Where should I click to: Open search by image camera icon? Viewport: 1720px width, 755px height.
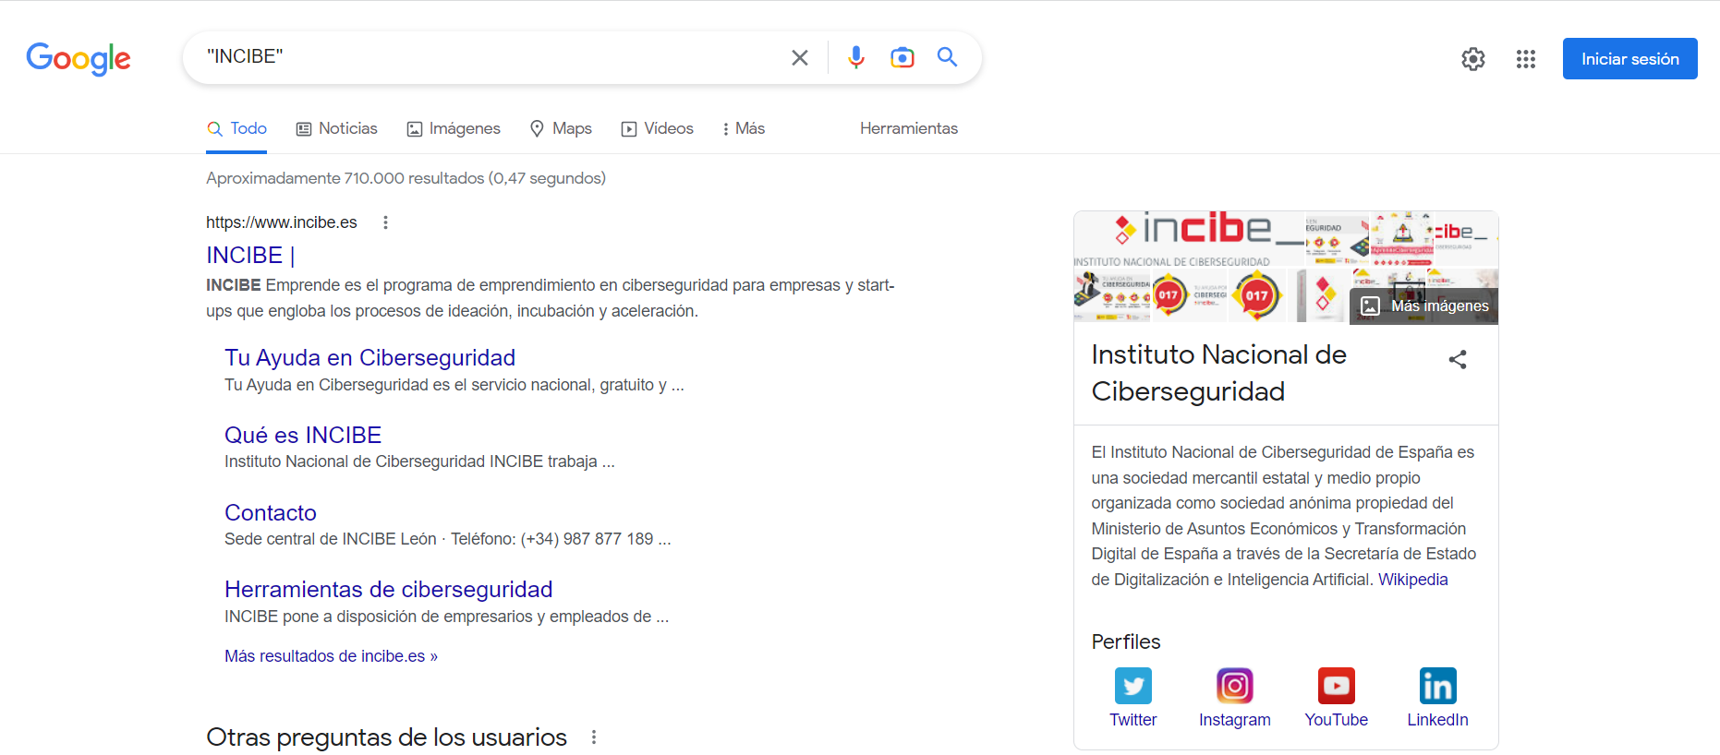point(902,57)
